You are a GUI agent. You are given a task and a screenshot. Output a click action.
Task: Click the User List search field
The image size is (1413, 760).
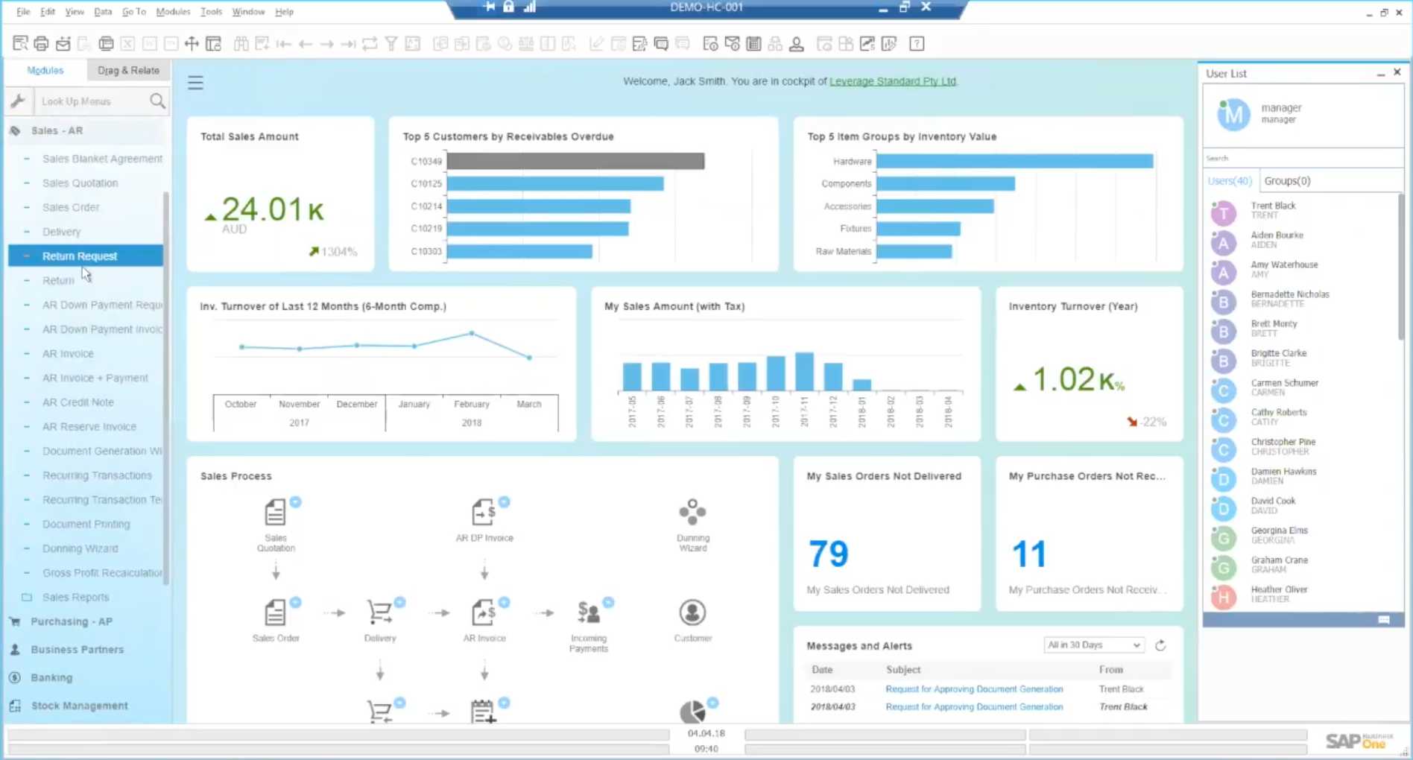point(1300,158)
